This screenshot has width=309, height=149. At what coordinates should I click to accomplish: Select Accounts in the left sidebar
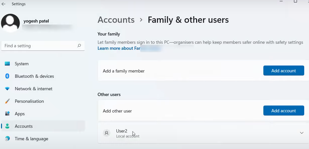tap(24, 126)
